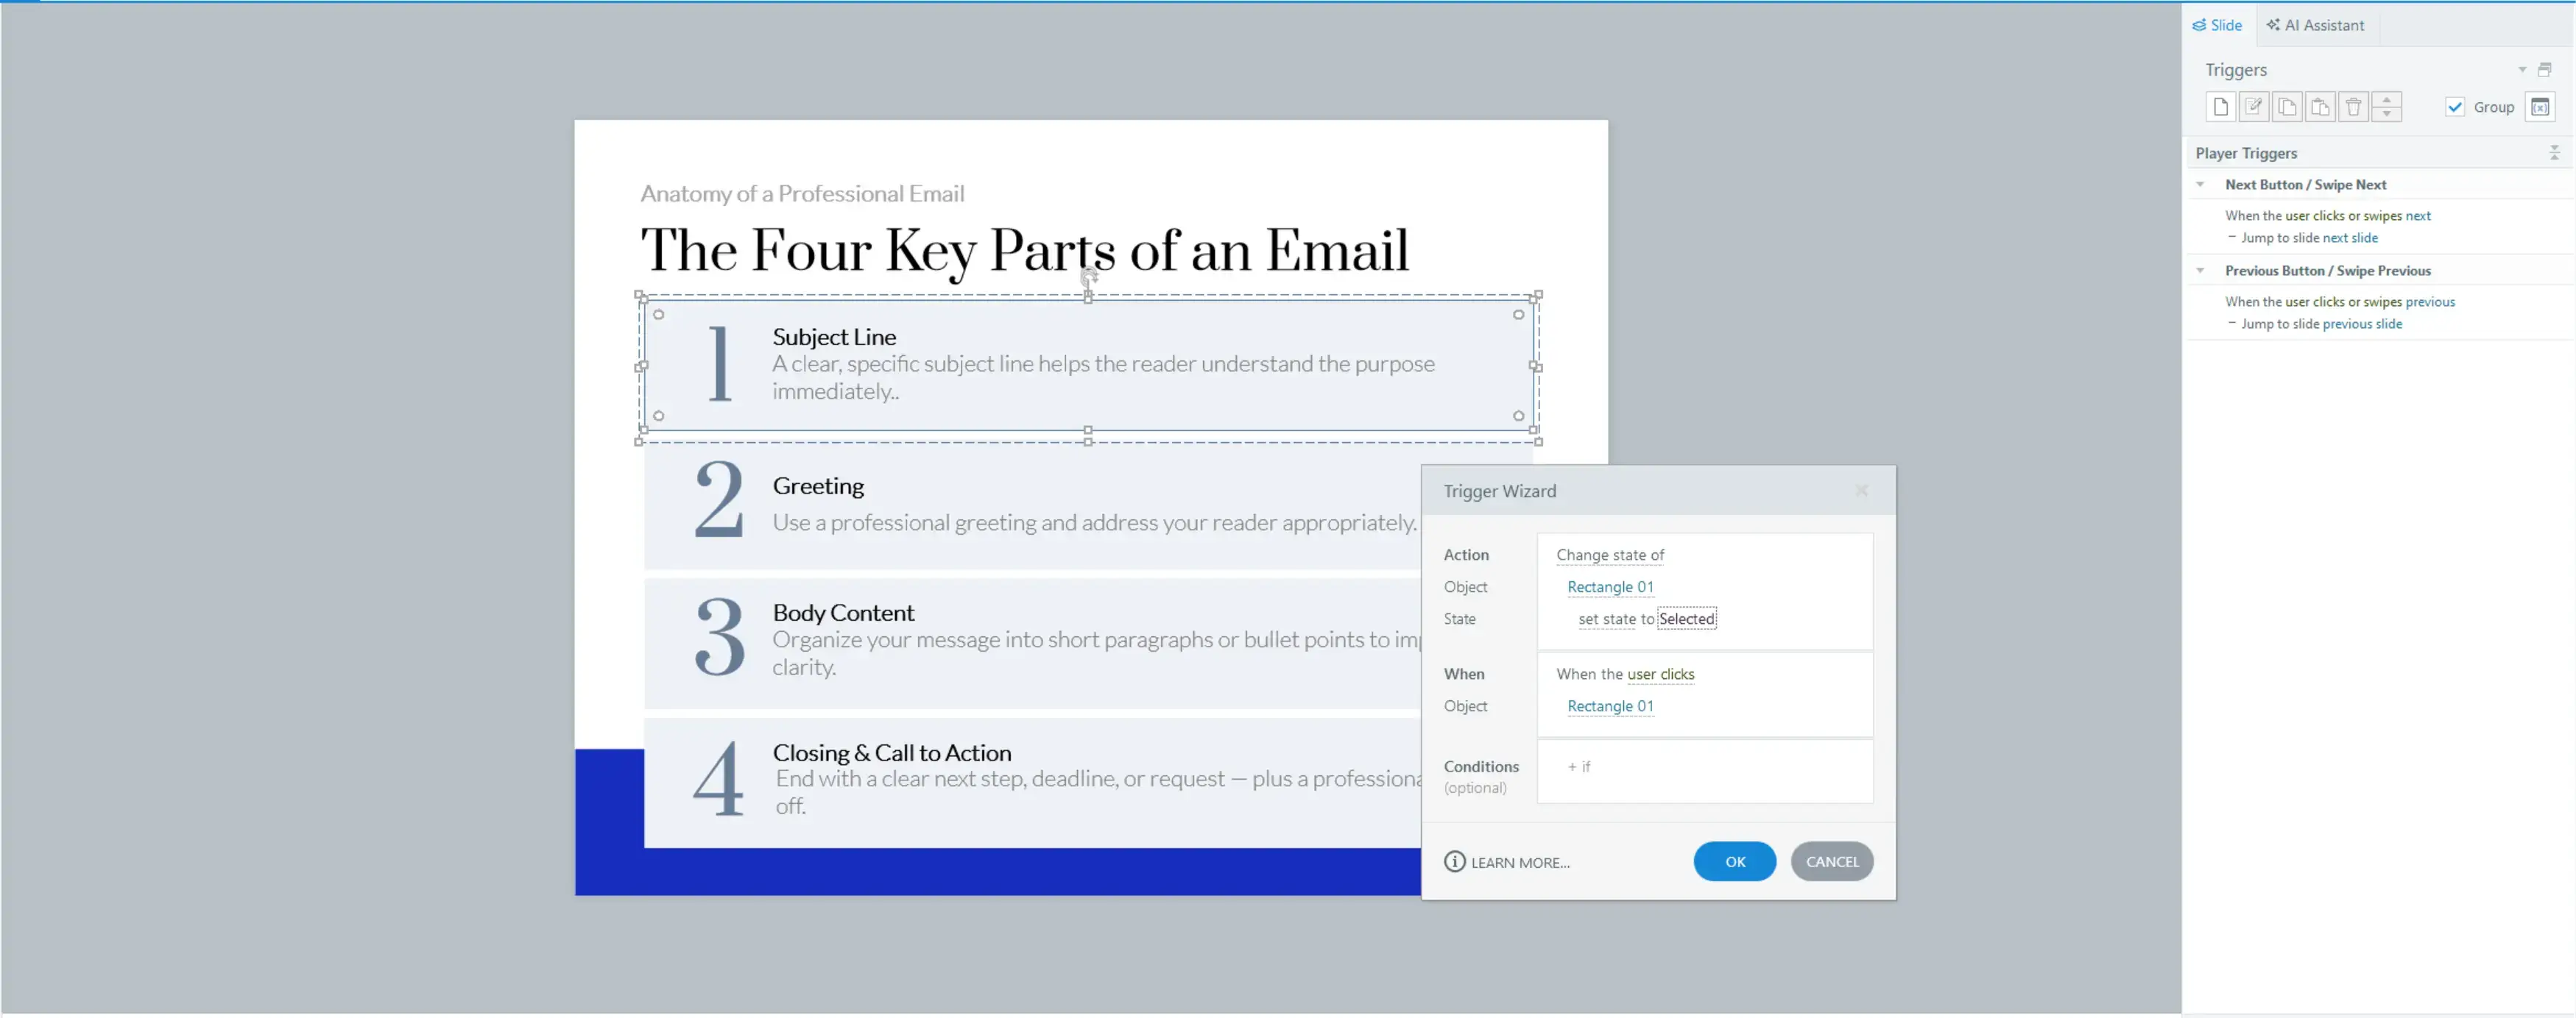
Task: Collapse all Player Triggers with the arrows icon
Action: [2553, 153]
